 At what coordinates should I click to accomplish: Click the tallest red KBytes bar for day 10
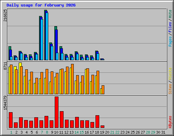(56, 112)
